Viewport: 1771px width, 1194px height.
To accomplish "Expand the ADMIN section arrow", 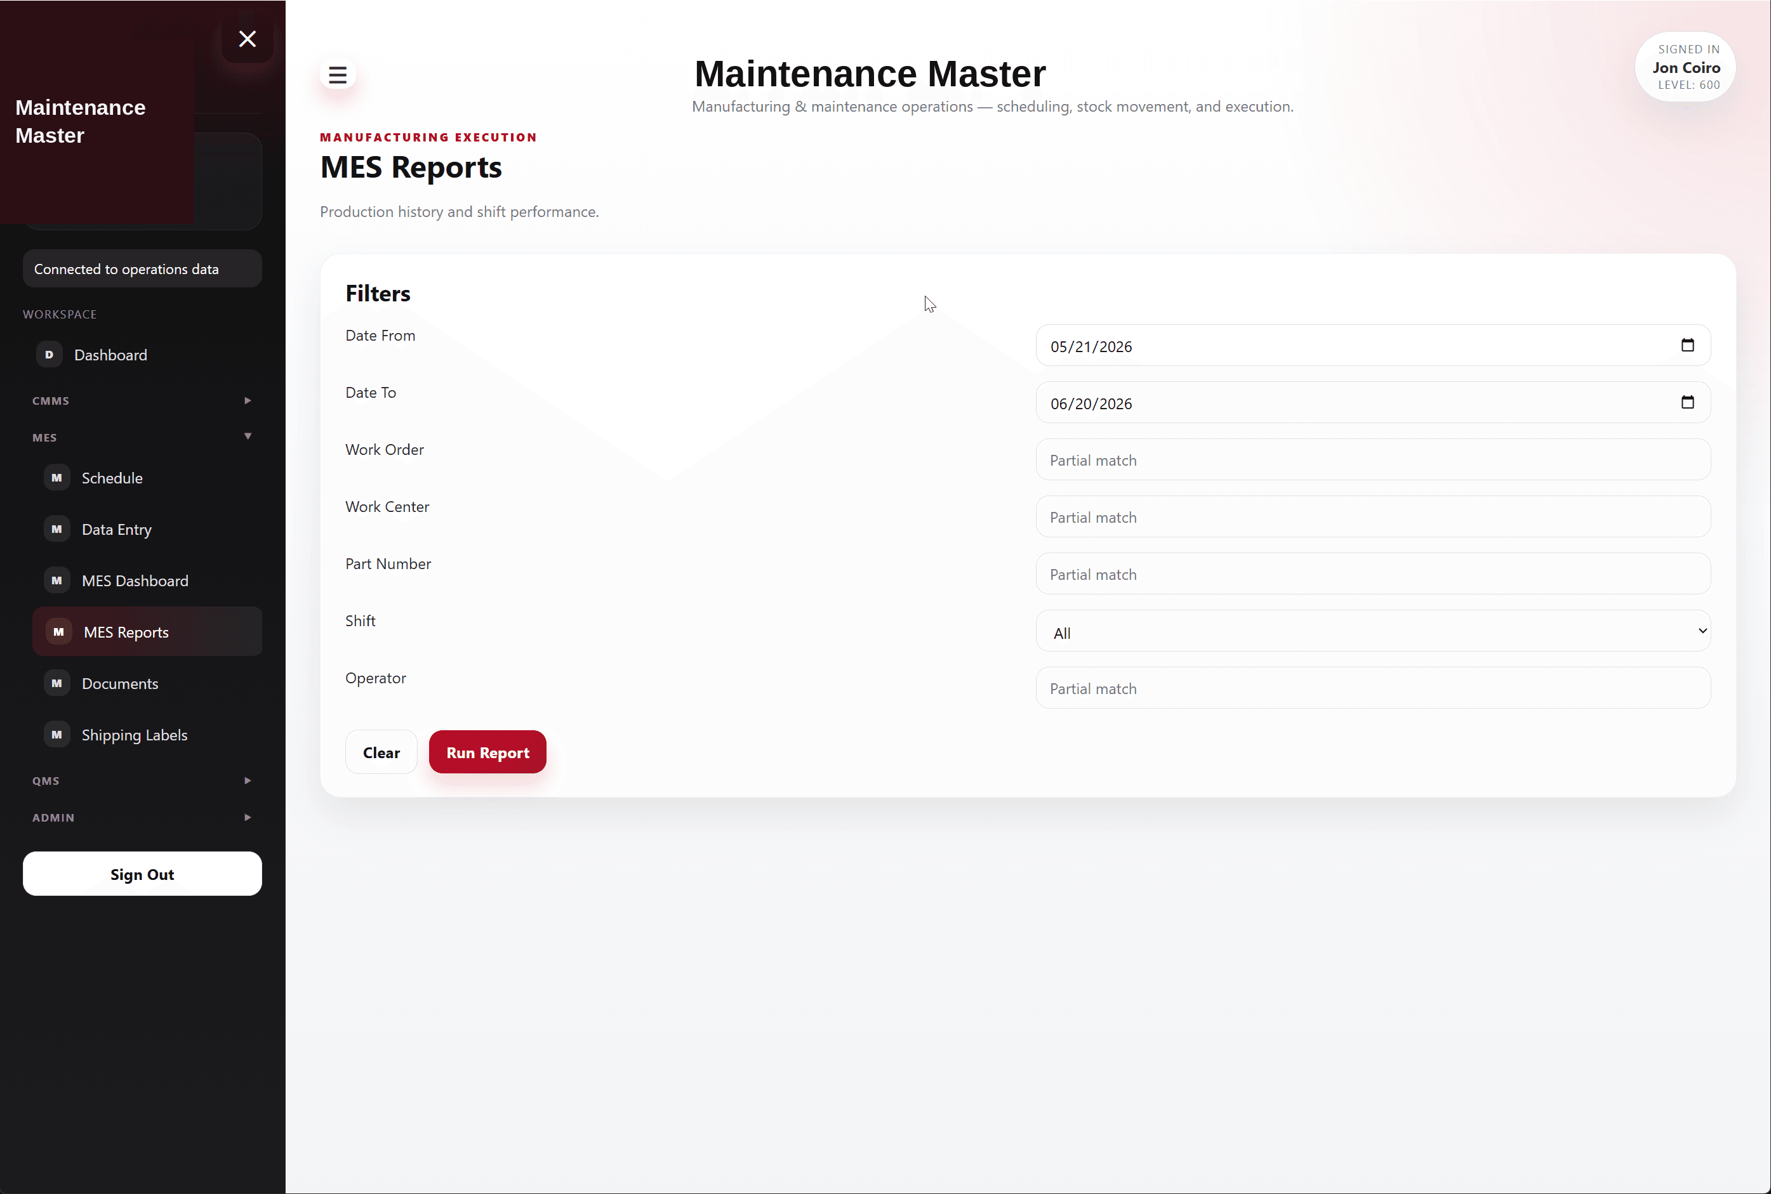I will pyautogui.click(x=248, y=817).
